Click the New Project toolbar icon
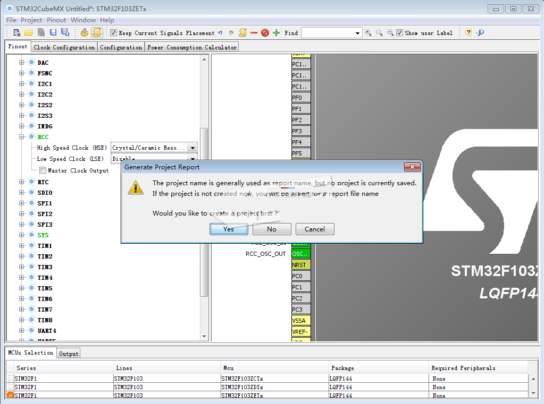 click(16, 32)
